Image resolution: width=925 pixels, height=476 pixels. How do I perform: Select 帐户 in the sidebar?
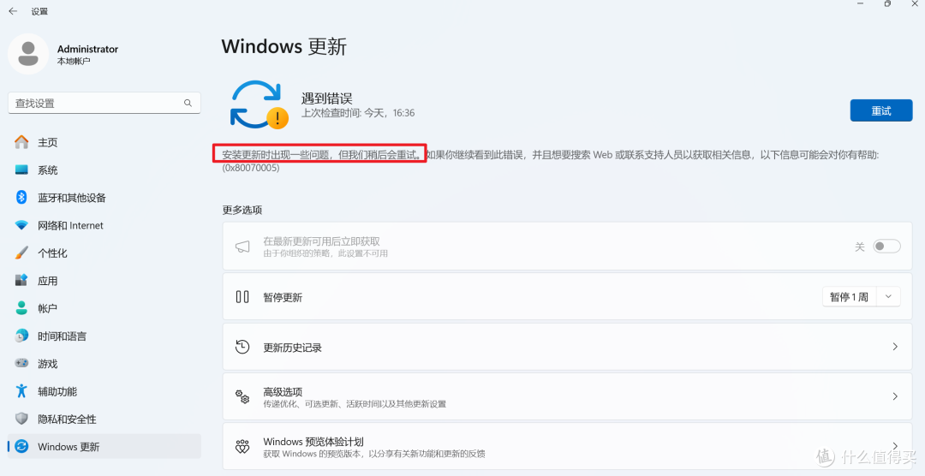pyautogui.click(x=104, y=308)
